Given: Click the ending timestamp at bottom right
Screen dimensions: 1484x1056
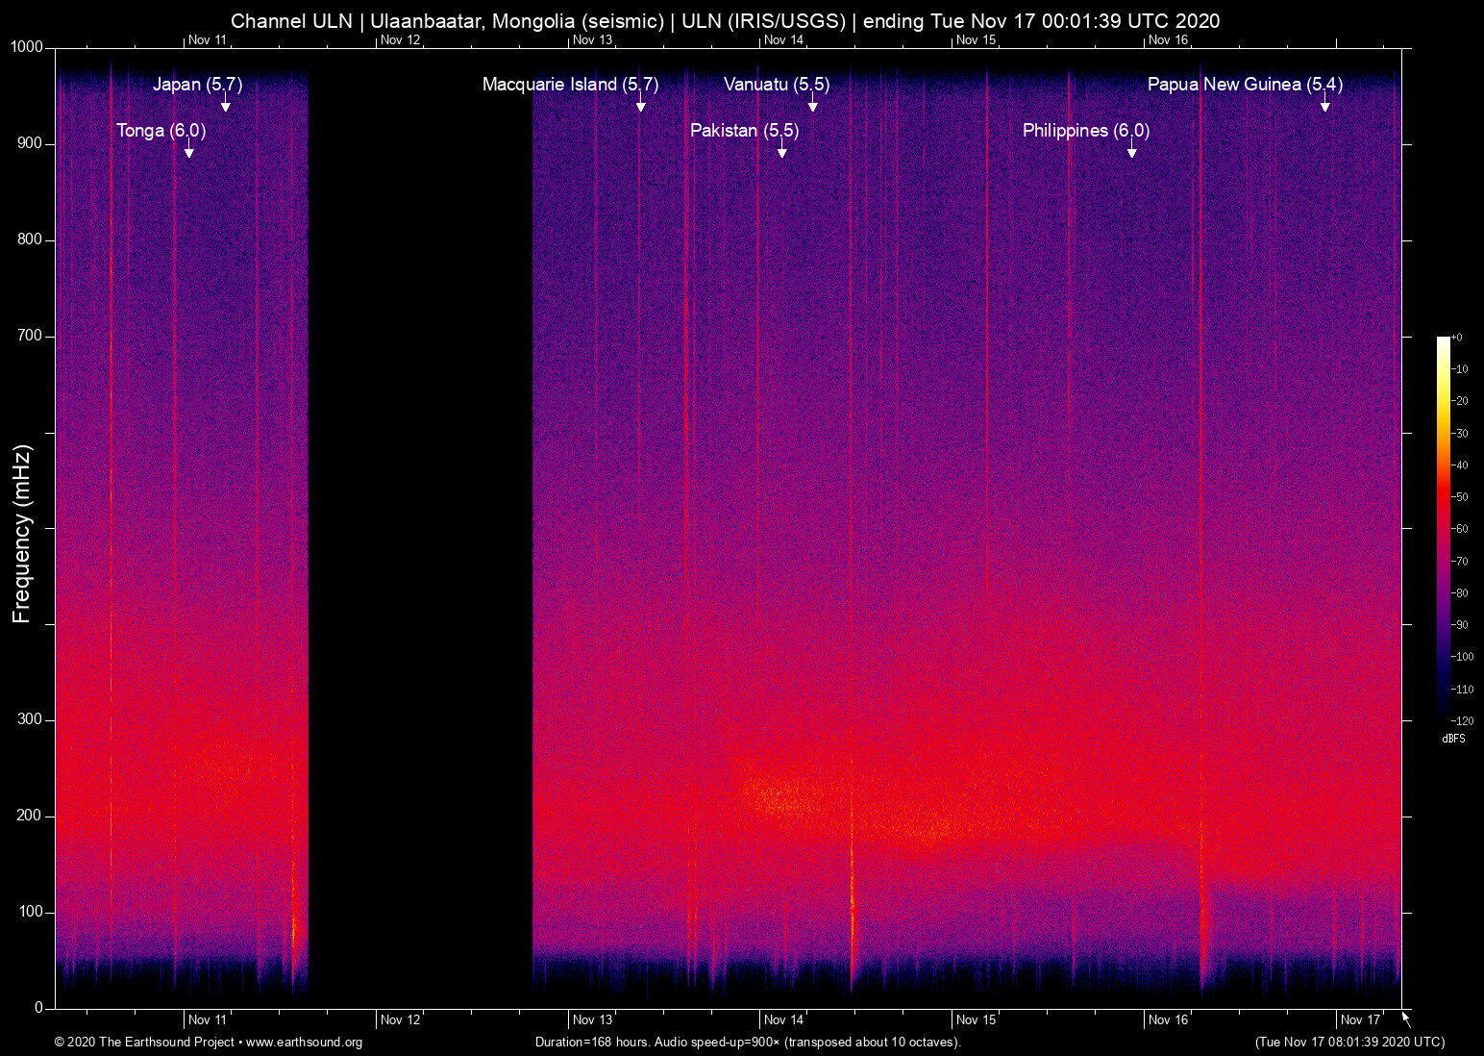Looking at the screenshot, I should click(1348, 1043).
